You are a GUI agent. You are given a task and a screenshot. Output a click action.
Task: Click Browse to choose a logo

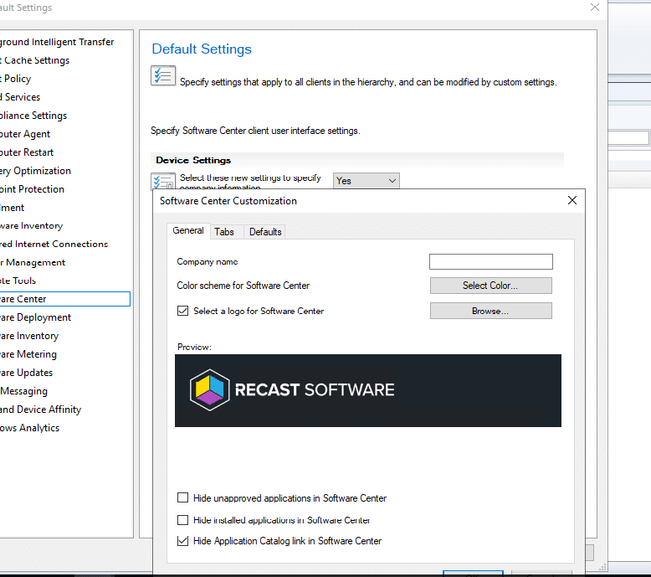[490, 311]
